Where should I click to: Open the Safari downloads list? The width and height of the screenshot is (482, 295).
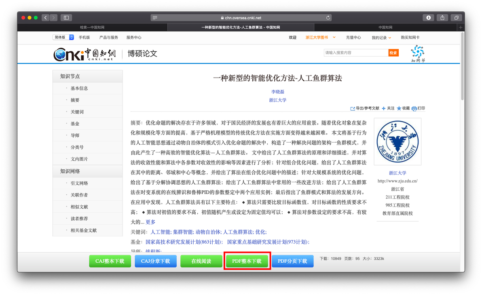point(428,18)
